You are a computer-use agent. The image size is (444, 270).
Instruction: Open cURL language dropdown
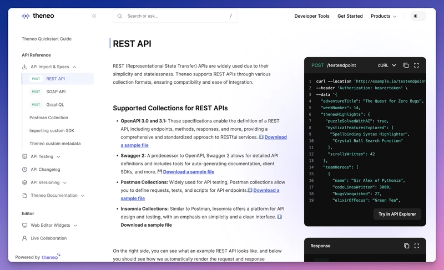(x=387, y=65)
